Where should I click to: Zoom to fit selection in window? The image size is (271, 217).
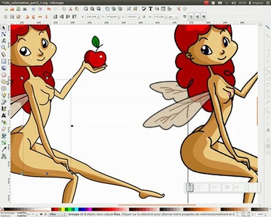pyautogui.click(x=86, y=9)
